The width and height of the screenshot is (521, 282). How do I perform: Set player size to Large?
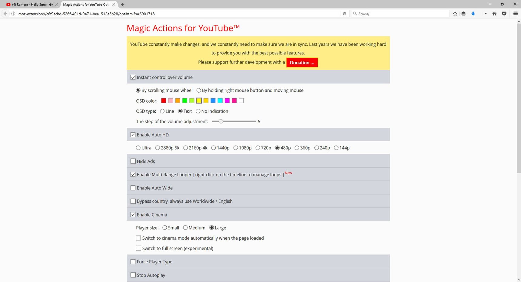coord(212,228)
